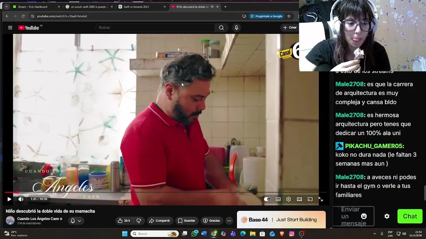Toggle subtitles in the video player

pos(278,199)
